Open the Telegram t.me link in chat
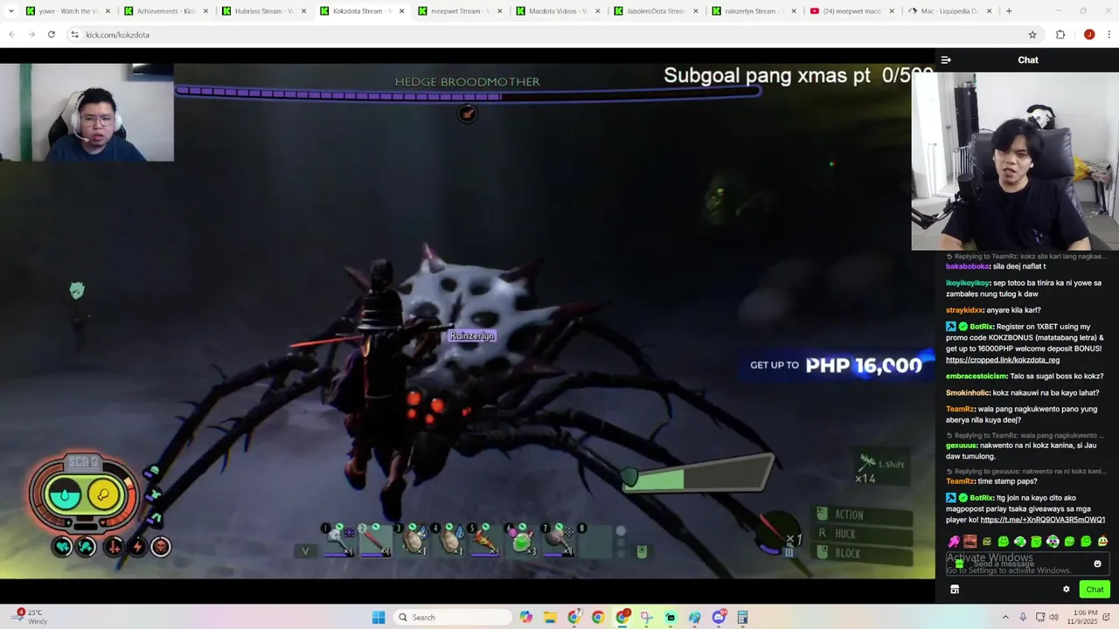The height and width of the screenshot is (629, 1119). coord(1043,520)
